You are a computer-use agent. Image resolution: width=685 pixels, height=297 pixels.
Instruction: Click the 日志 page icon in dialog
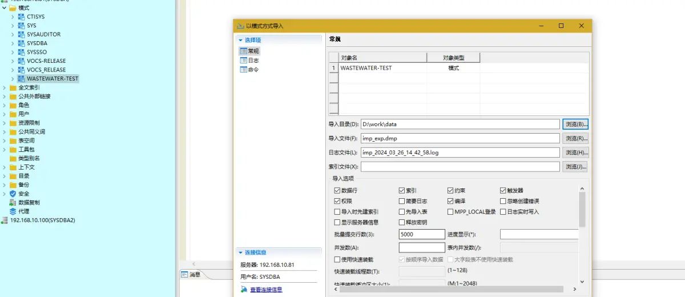tap(243, 60)
